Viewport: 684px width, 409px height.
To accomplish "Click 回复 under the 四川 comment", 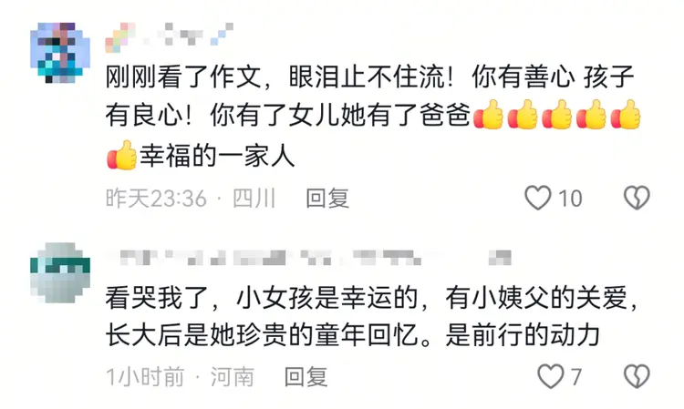I will [327, 199].
